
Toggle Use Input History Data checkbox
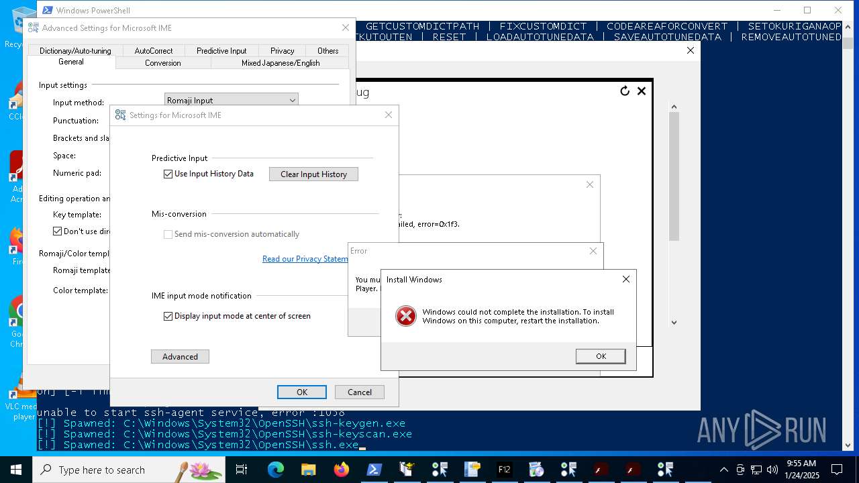168,174
